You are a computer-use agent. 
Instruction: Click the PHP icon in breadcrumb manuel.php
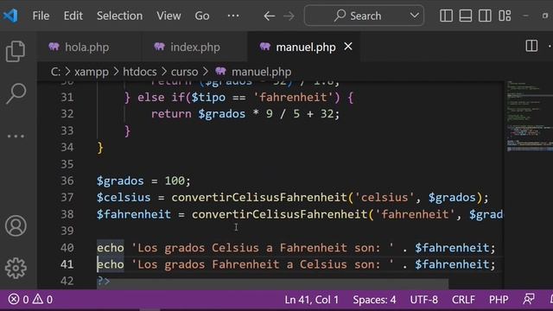point(221,71)
